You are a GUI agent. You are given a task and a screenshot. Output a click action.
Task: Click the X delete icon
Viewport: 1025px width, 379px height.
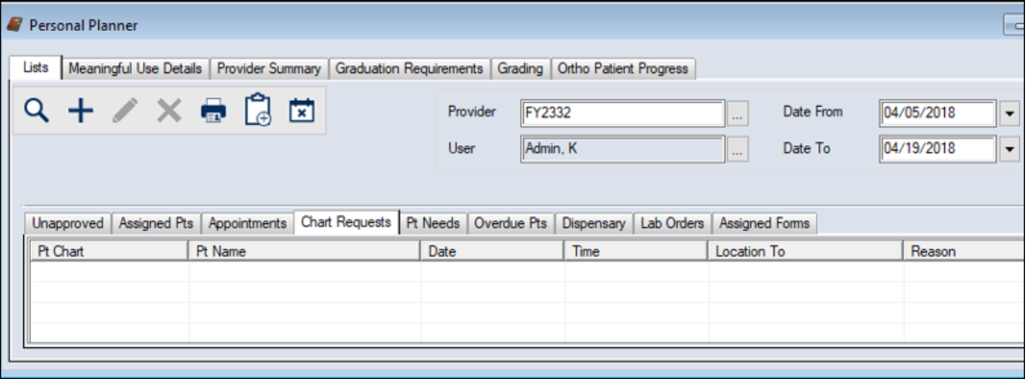coord(169,110)
